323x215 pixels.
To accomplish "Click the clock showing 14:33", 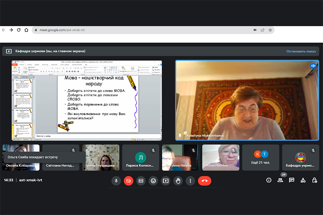I will point(9,180).
